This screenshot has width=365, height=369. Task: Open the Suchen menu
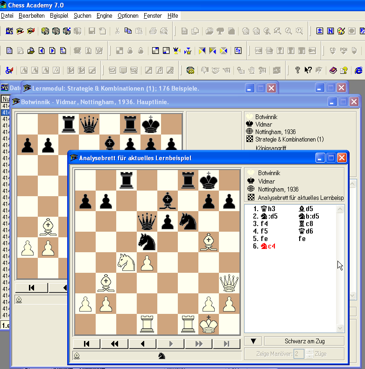82,16
